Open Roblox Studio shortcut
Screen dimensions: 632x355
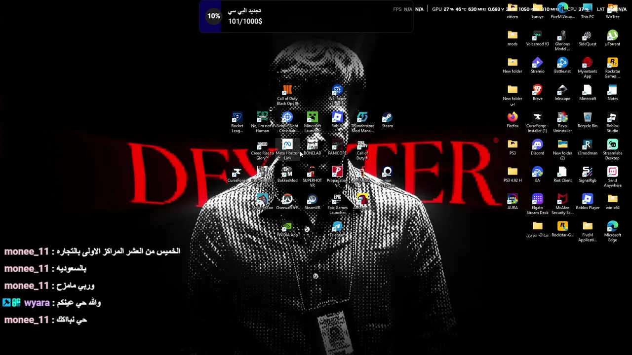point(613,122)
